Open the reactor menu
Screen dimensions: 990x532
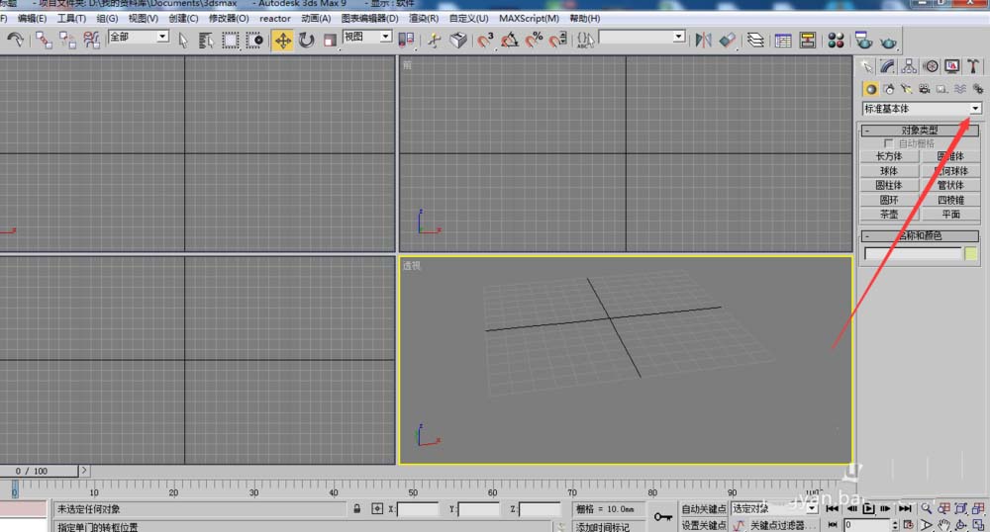274,18
